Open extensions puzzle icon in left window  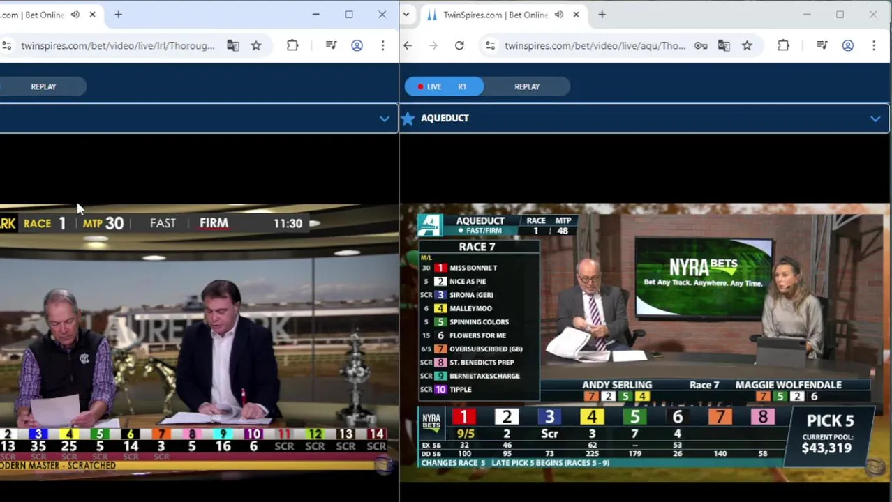coord(292,45)
